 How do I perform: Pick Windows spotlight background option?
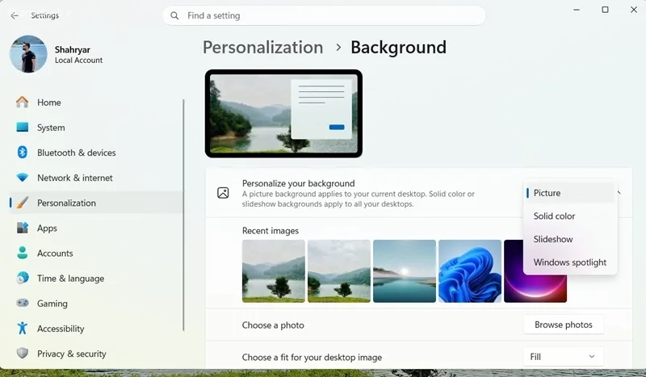coord(570,262)
